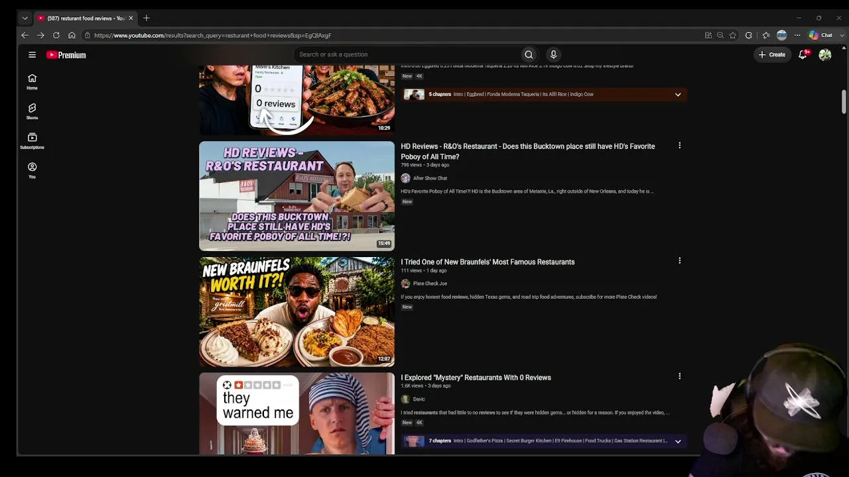
Task: Open more options for New Braunfels video
Action: click(679, 261)
